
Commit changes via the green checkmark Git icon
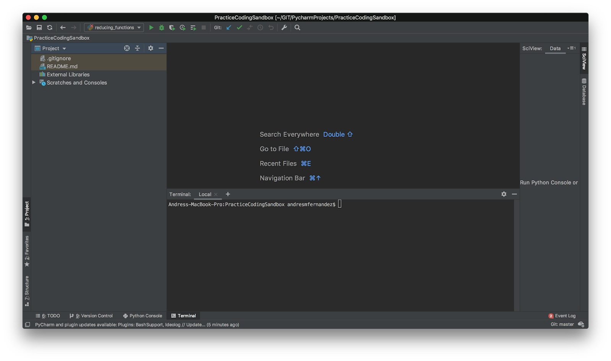point(239,27)
